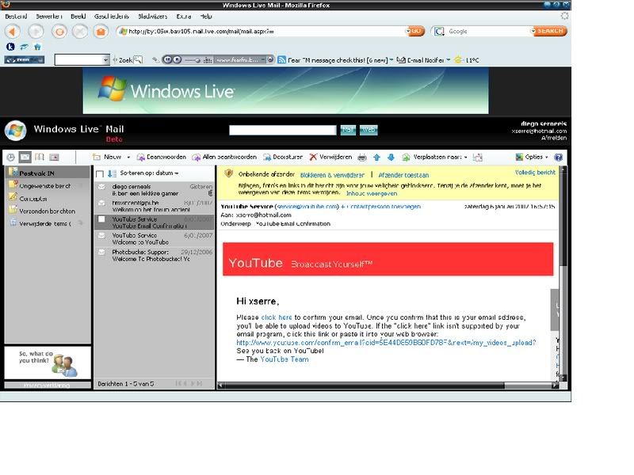Click the Firefox Back arrow button

click(13, 31)
